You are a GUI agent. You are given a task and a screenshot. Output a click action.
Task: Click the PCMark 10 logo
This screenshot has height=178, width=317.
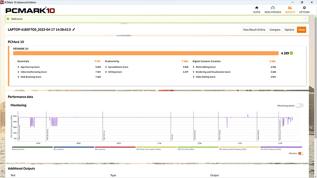[30, 10]
